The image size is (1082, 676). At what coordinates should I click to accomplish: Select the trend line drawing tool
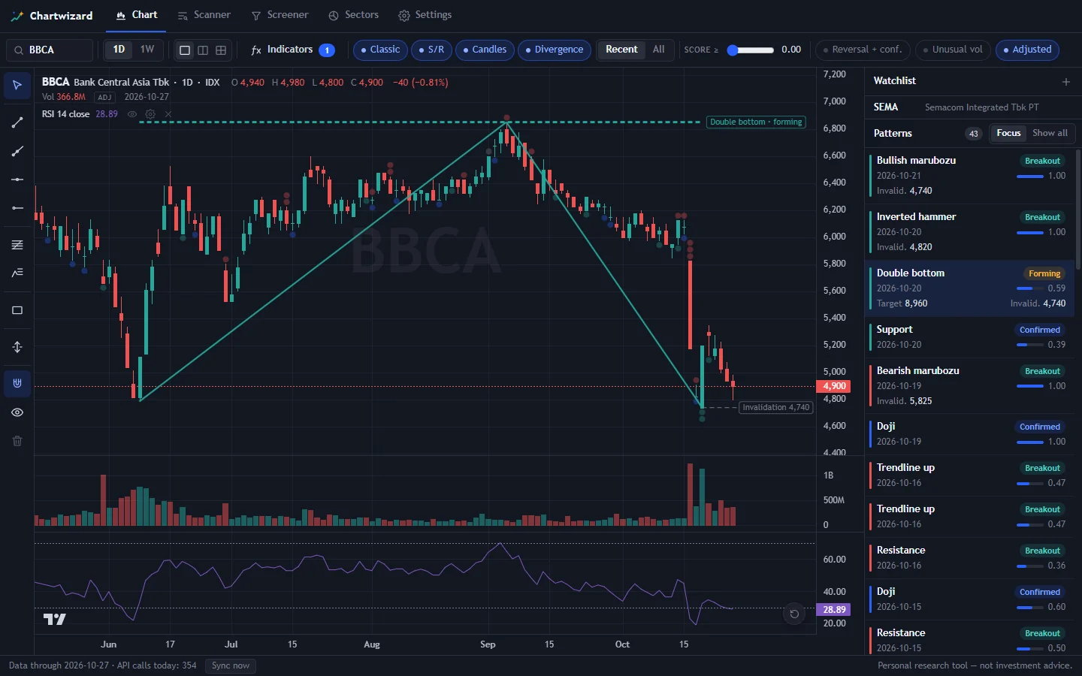17,122
